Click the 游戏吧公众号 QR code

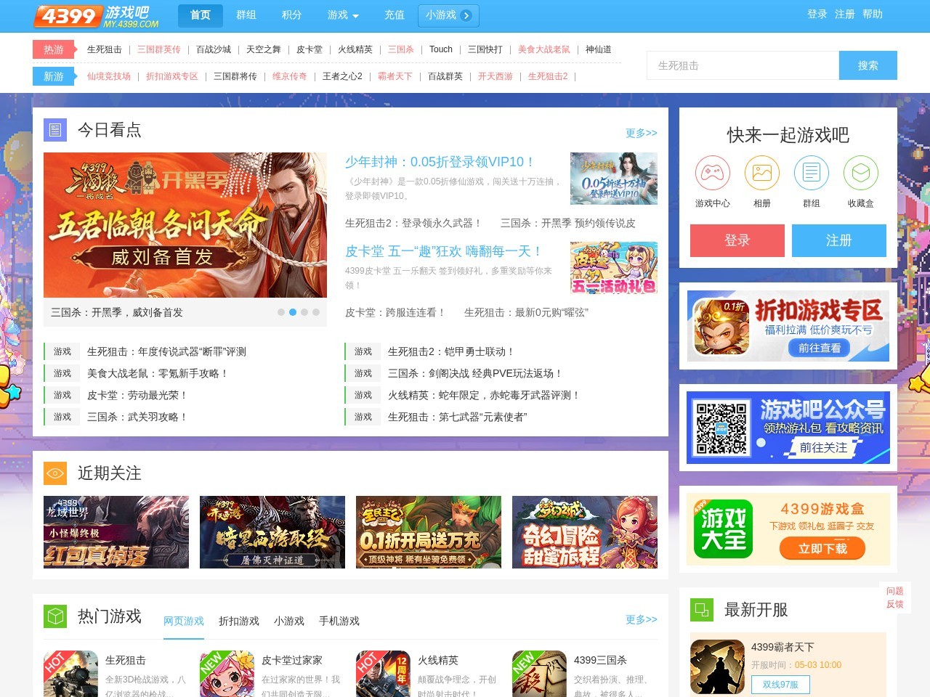[x=721, y=428]
